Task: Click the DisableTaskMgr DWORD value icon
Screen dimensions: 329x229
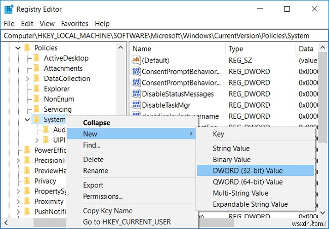Action: click(x=136, y=105)
